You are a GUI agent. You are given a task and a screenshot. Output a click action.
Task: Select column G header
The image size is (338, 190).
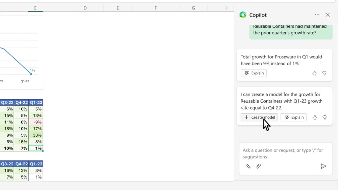click(x=193, y=8)
